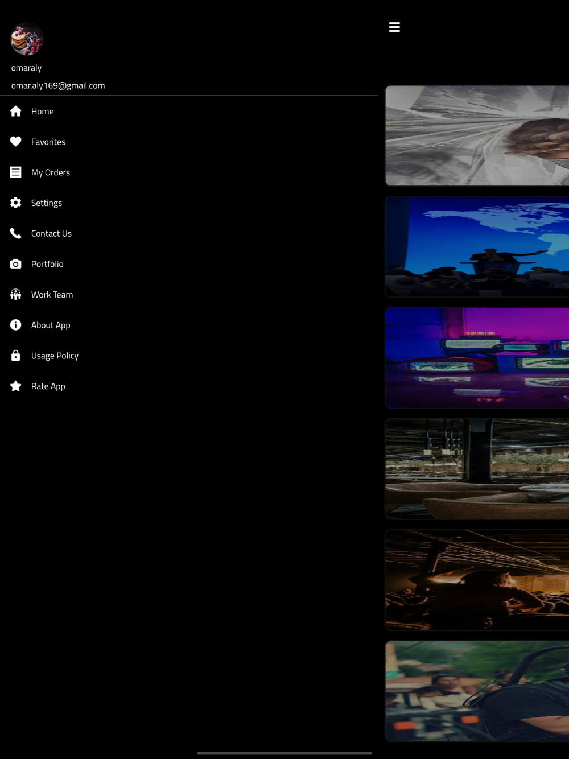Click the Rate App star icon
The image size is (569, 759).
[16, 386]
